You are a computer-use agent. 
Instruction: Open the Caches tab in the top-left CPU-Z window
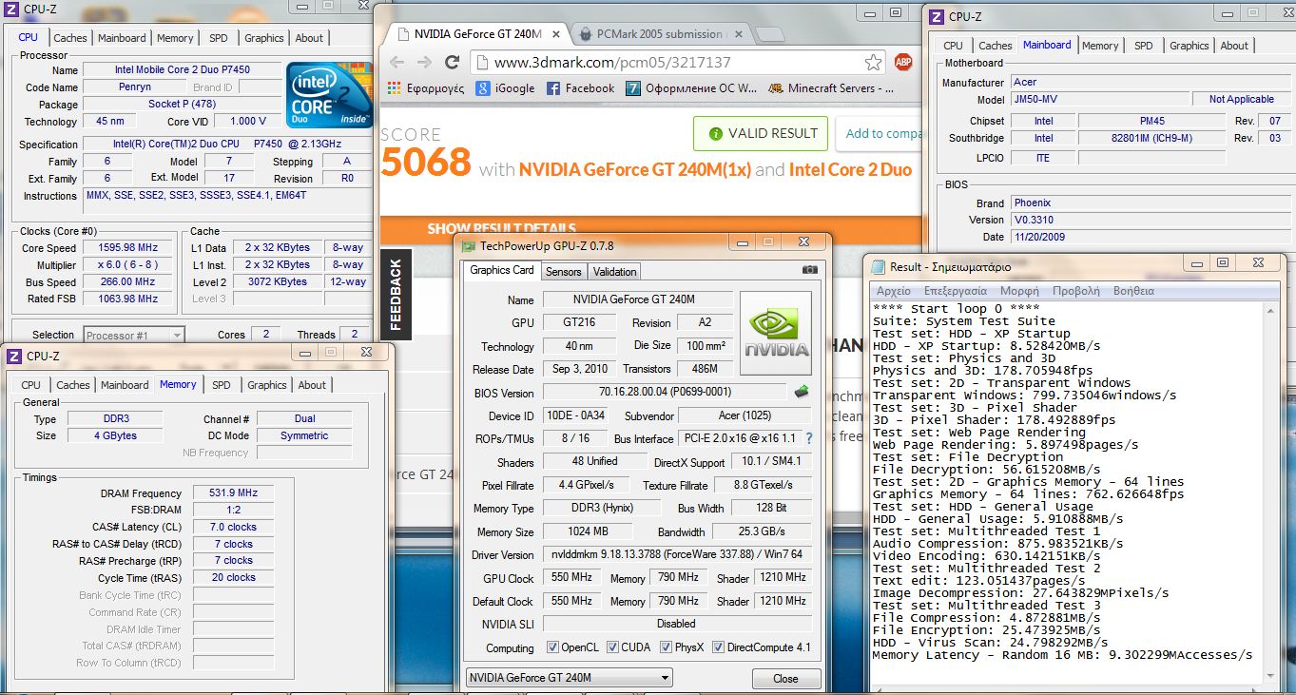[70, 38]
